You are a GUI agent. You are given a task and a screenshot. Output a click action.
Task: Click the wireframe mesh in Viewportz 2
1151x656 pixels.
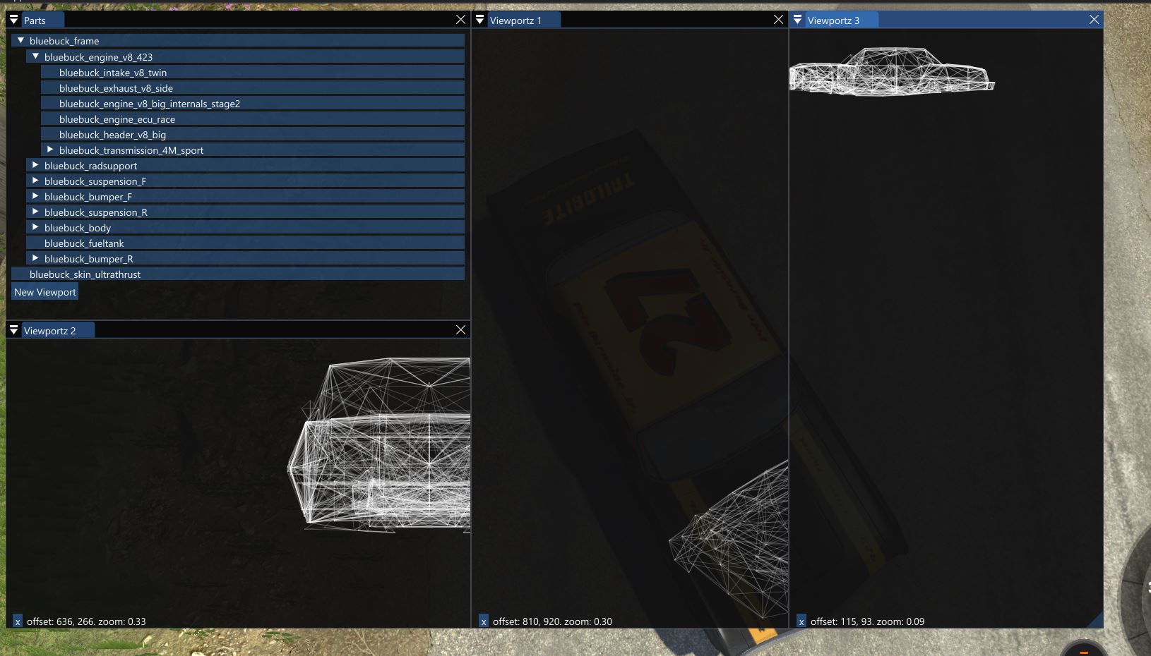(379, 444)
